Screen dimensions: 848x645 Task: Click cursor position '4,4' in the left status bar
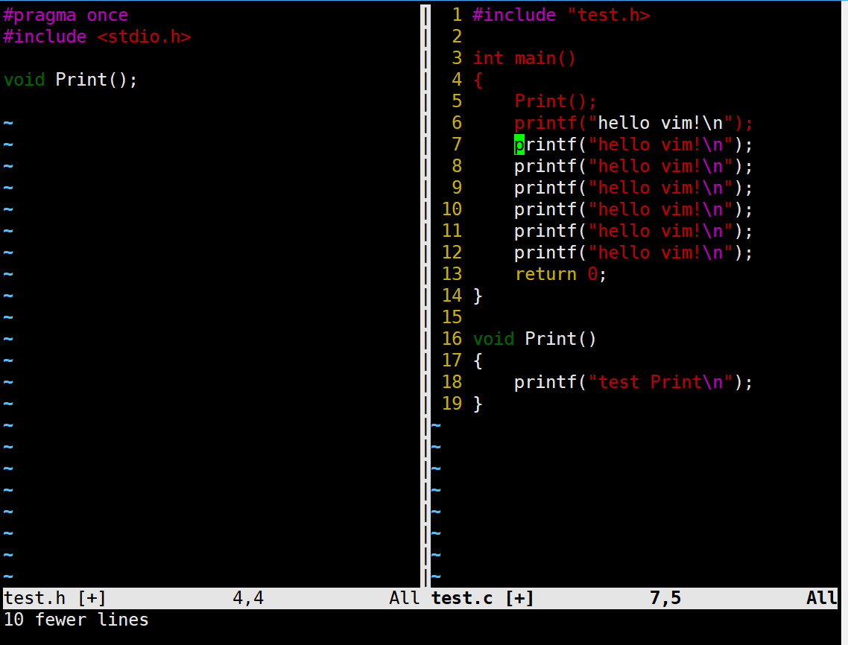pyautogui.click(x=248, y=599)
